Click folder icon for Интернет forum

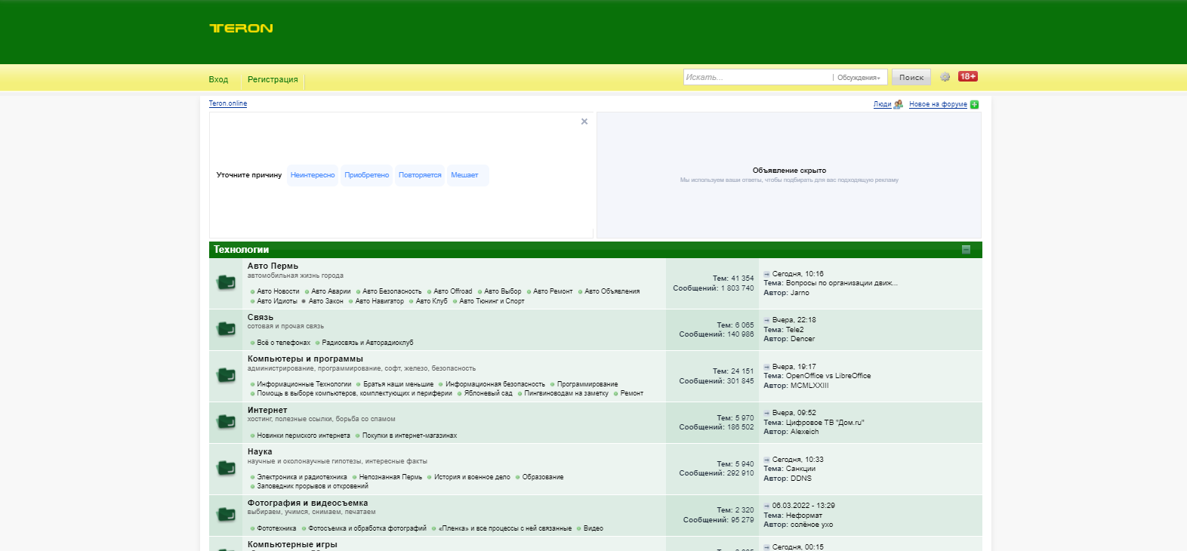pyautogui.click(x=226, y=421)
